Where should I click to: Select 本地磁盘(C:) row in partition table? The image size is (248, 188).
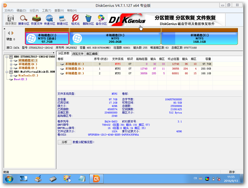(x=135, y=64)
